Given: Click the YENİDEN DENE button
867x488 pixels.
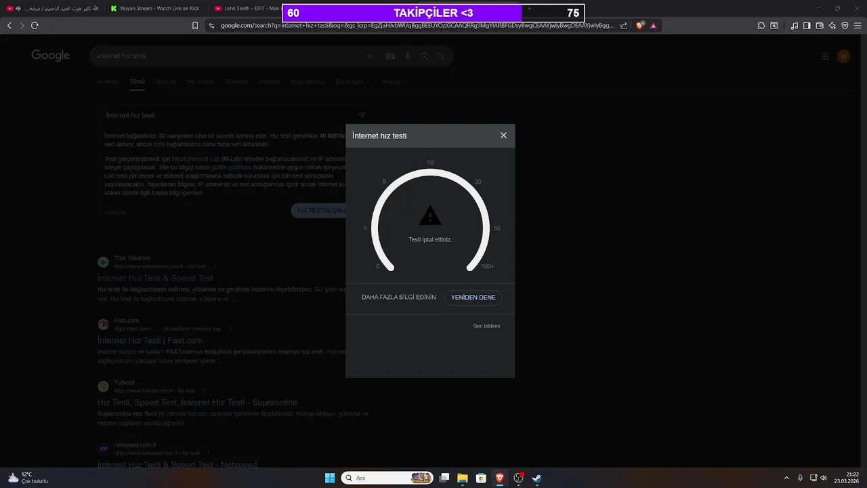Looking at the screenshot, I should (473, 298).
